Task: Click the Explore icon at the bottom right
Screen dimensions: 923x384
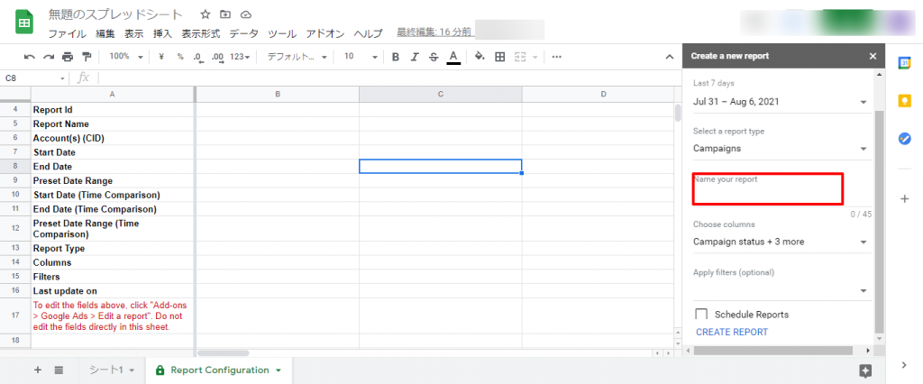Action: tap(864, 370)
